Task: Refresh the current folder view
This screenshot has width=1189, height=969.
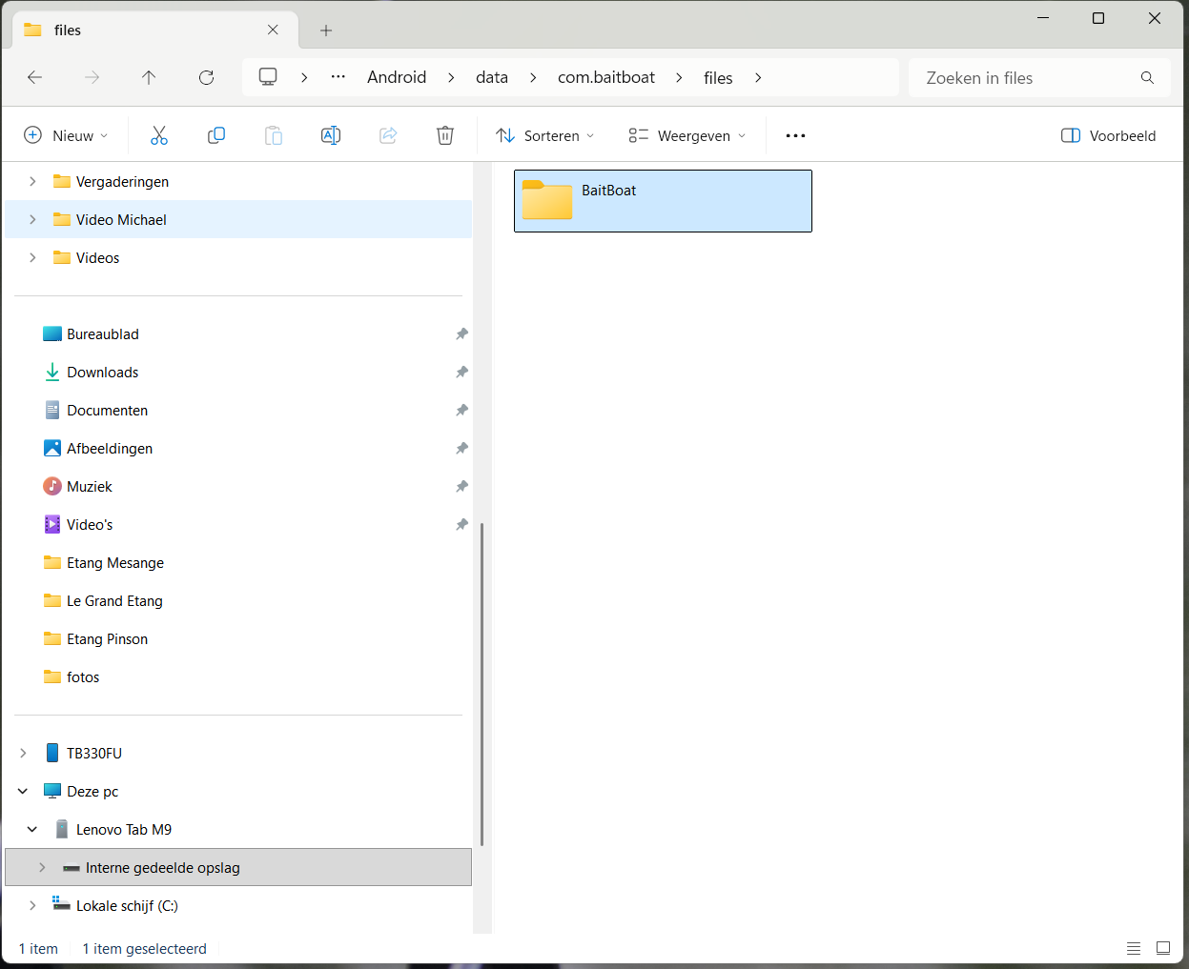Action: 206,78
